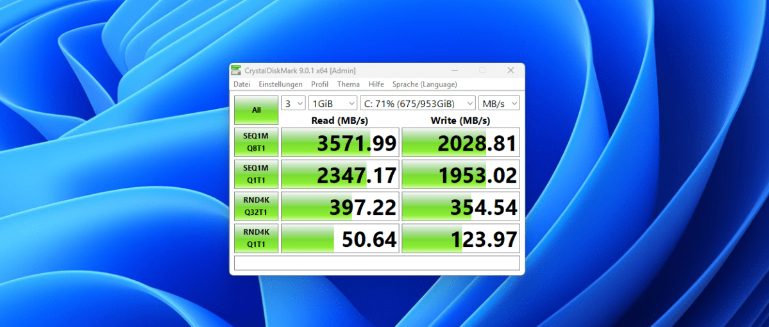Run the RND4K Q32T1 test
This screenshot has height=327, width=769.
point(256,206)
